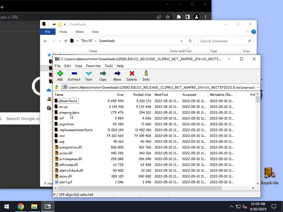The width and height of the screenshot is (283, 212).
Task: Open the 7-Zip File menu
Action: pyautogui.click(x=58, y=66)
